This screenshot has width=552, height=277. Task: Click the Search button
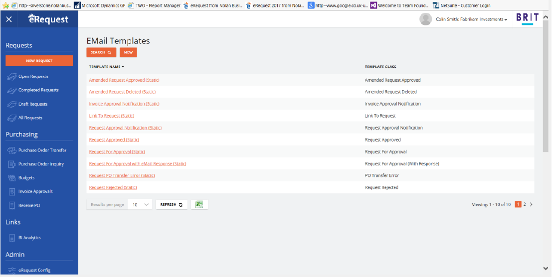(x=101, y=52)
